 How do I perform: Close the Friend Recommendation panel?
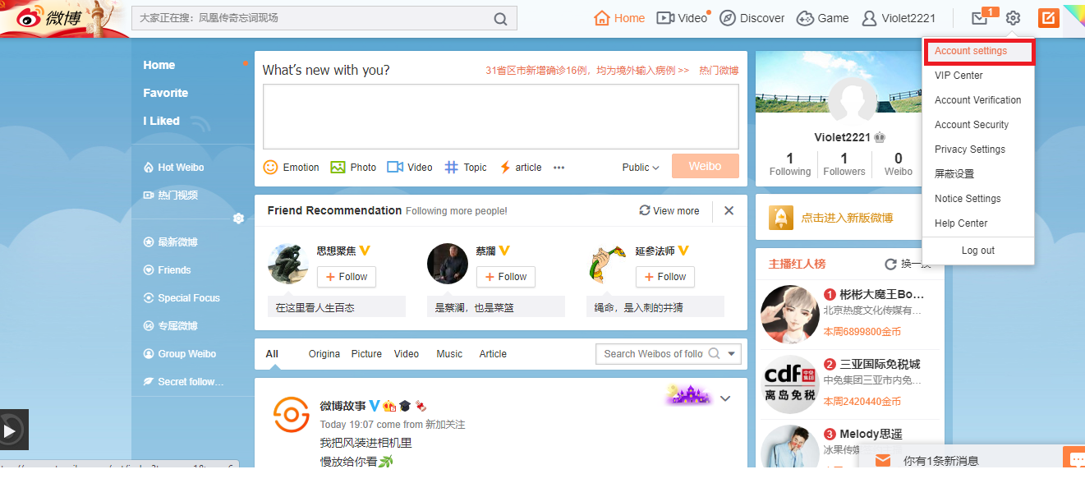click(x=729, y=210)
